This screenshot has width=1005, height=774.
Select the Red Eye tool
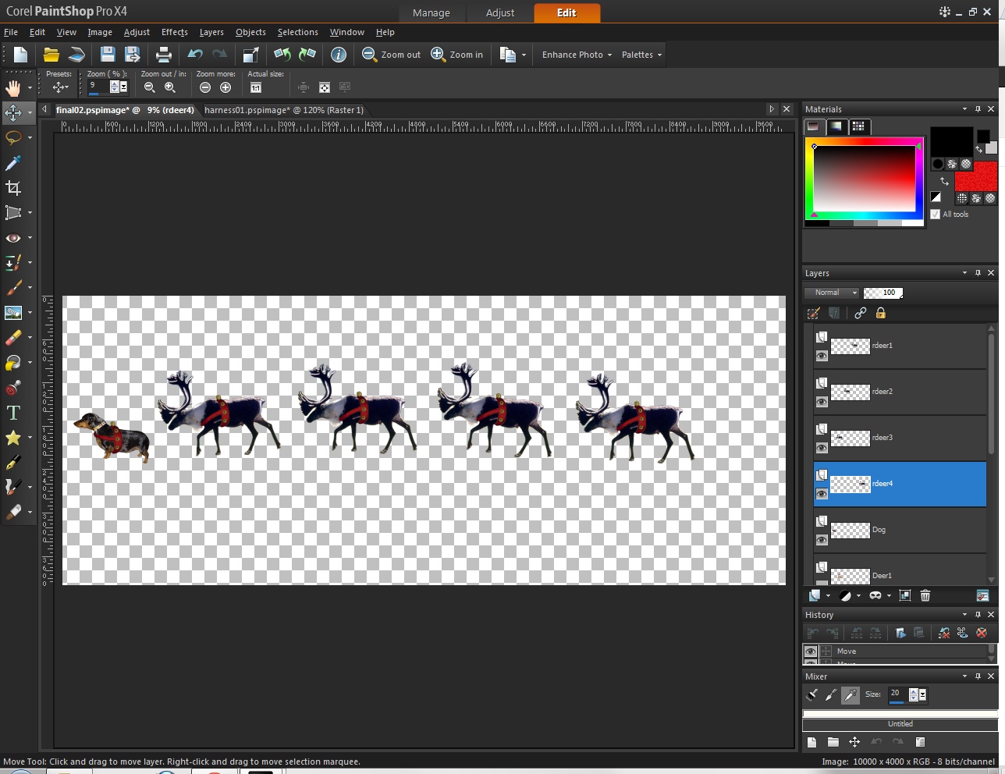tap(13, 237)
